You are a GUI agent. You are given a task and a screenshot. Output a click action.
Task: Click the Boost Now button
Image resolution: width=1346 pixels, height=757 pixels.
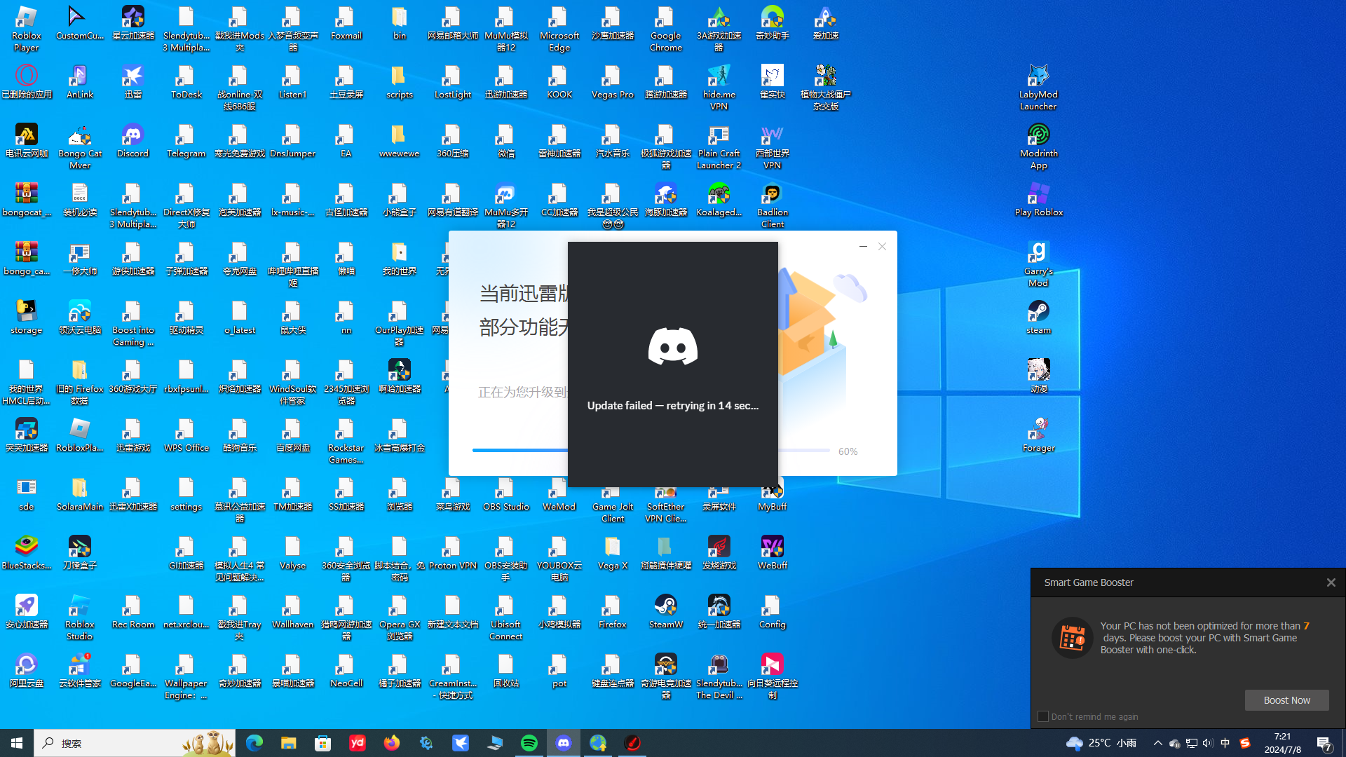(1286, 700)
